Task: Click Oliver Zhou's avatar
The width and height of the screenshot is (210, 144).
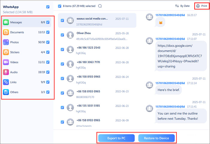Action: tap(70, 35)
